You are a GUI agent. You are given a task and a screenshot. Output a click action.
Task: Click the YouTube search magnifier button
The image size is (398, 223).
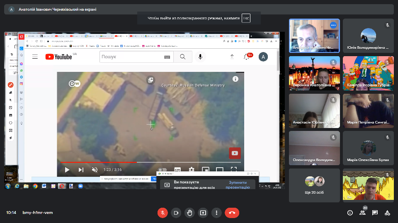(x=183, y=57)
